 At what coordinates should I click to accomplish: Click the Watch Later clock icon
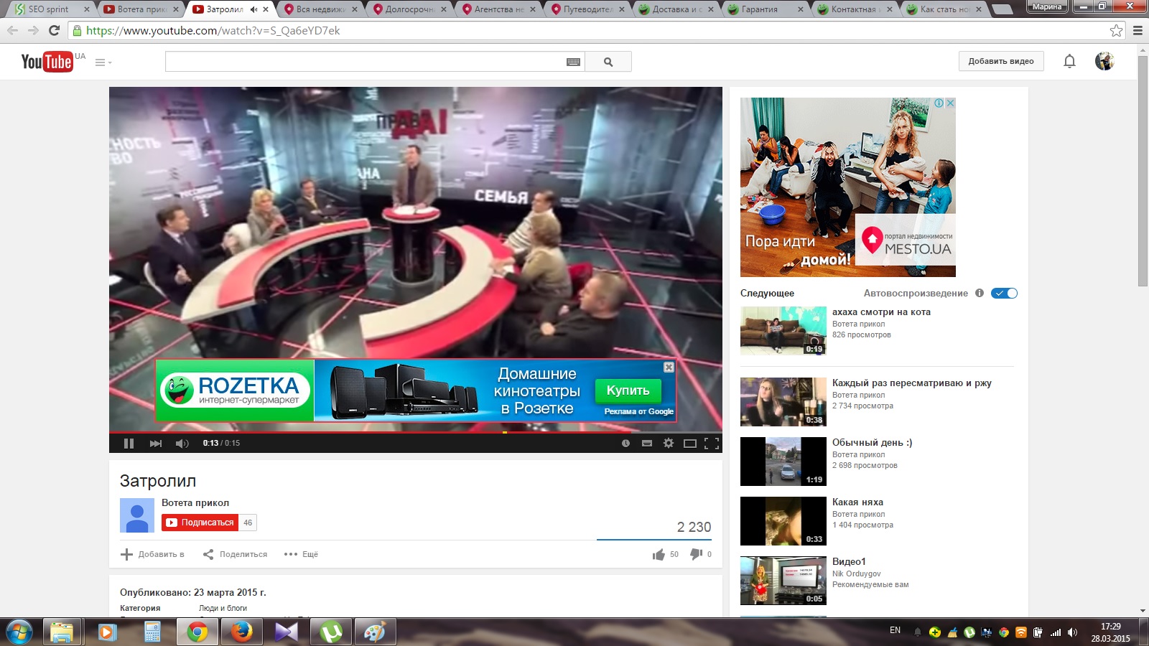point(625,444)
